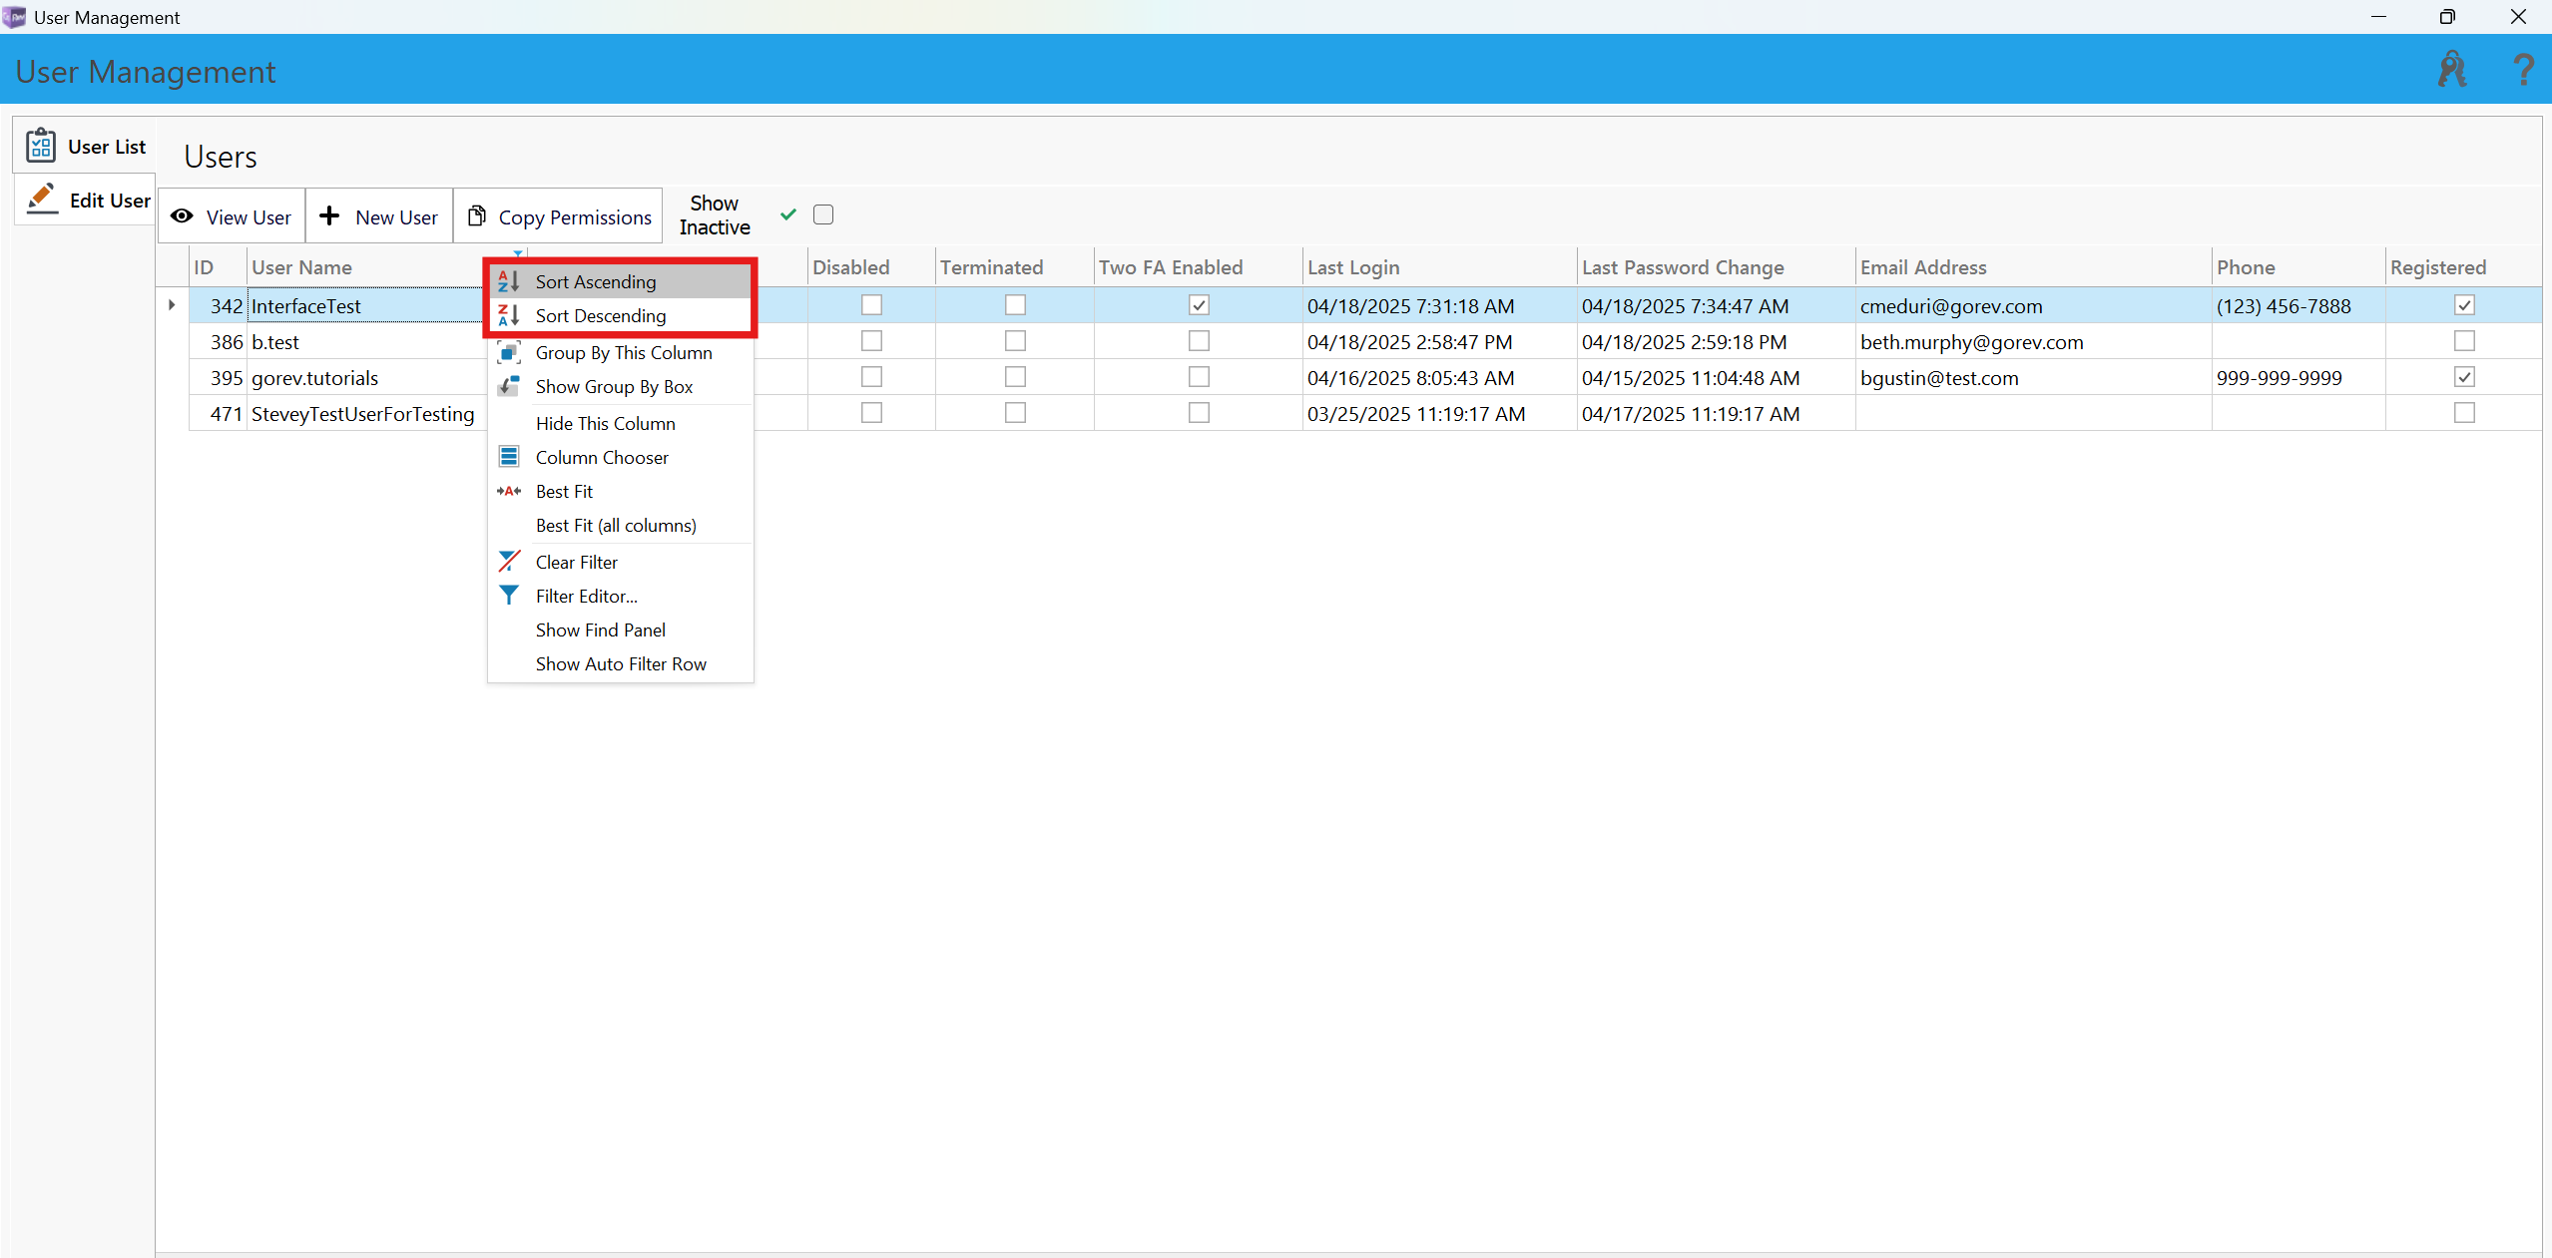The image size is (2552, 1258).
Task: Toggle Two FA Enabled checkbox for gorev.tutorials
Action: point(1199,377)
